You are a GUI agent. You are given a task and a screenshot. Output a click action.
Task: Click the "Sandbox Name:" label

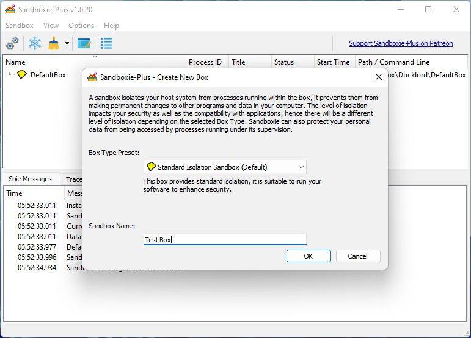pyautogui.click(x=112, y=226)
